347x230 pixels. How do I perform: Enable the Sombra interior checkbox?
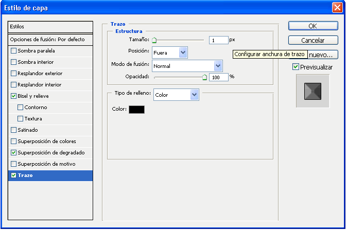click(13, 62)
